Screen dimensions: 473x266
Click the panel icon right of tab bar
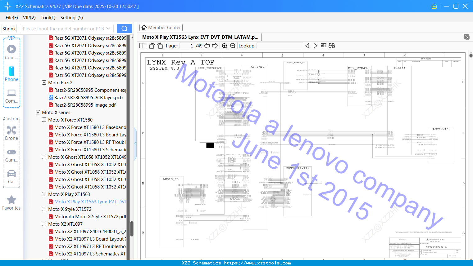467,37
